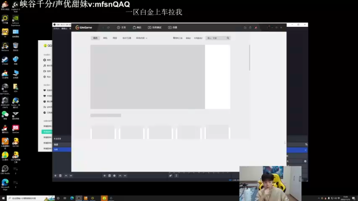Open the WeGame store tab
The height and width of the screenshot is (201, 358).
coord(137,27)
